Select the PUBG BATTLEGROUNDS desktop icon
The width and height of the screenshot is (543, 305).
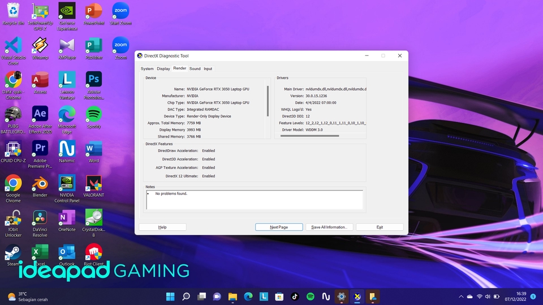coord(13,119)
